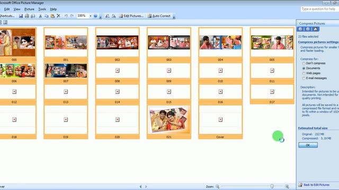The image size is (339, 190).
Task: Select placeholder thumbnail 011
Action: pyautogui.click(x=272, y=73)
